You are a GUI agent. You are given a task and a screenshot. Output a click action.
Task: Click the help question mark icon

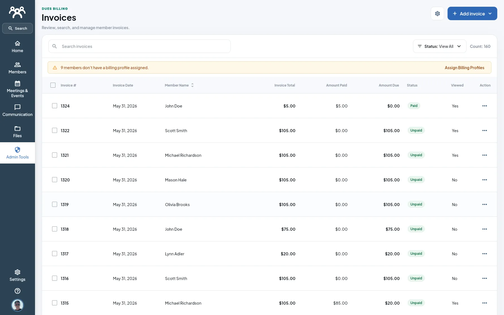[x=17, y=291]
